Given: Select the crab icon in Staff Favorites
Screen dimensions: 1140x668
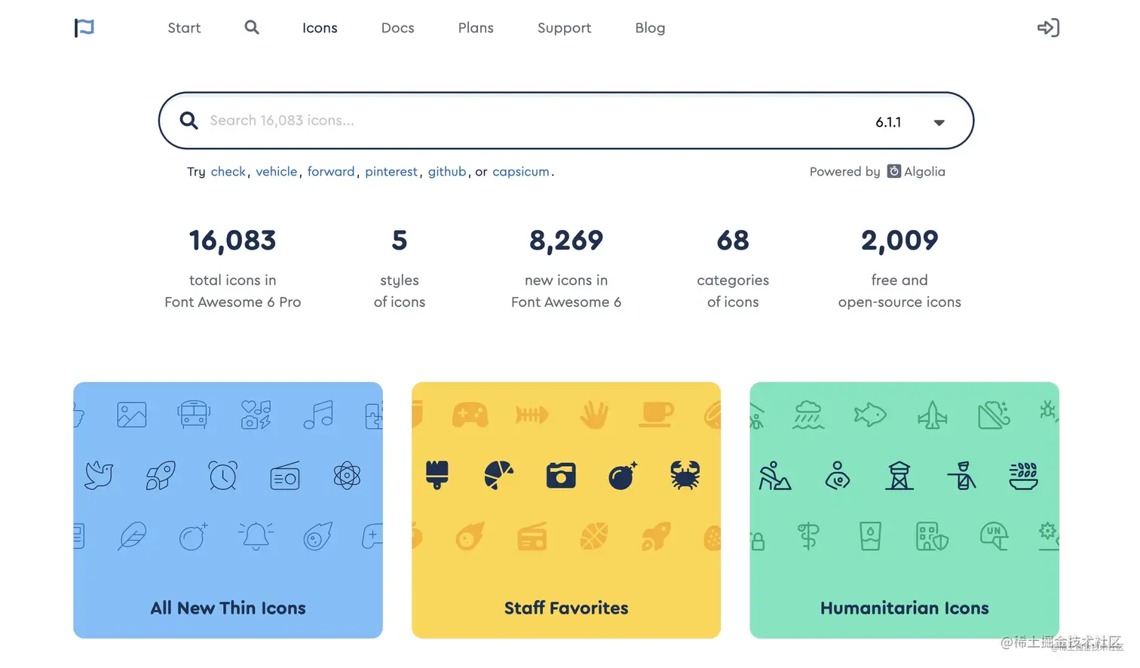Looking at the screenshot, I should [x=685, y=476].
